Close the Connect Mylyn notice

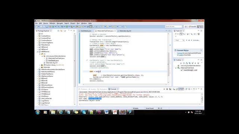[201, 50]
